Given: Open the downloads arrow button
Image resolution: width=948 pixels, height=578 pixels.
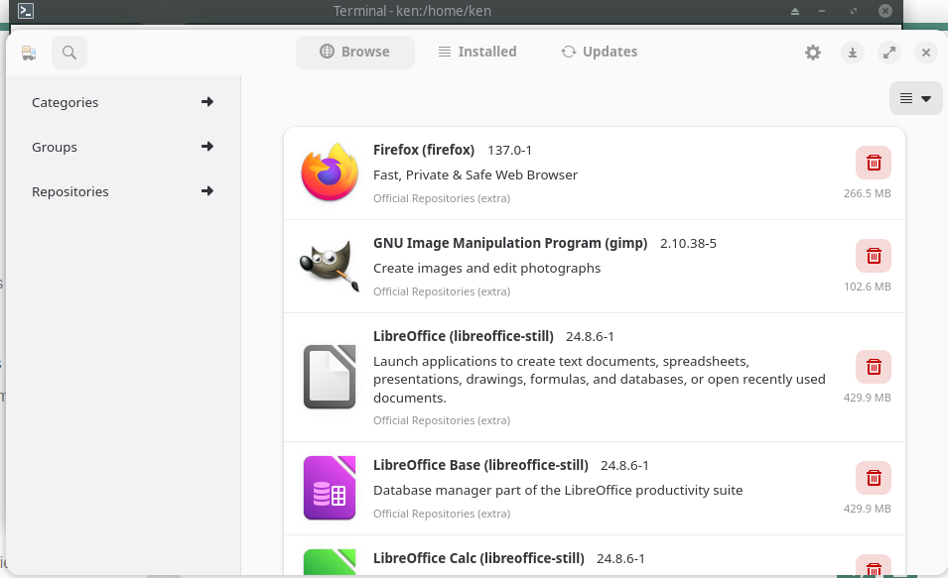Looking at the screenshot, I should (x=853, y=53).
